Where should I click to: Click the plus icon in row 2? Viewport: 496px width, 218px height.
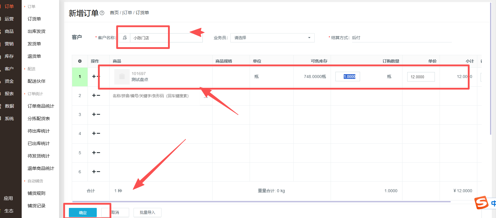[94, 96]
